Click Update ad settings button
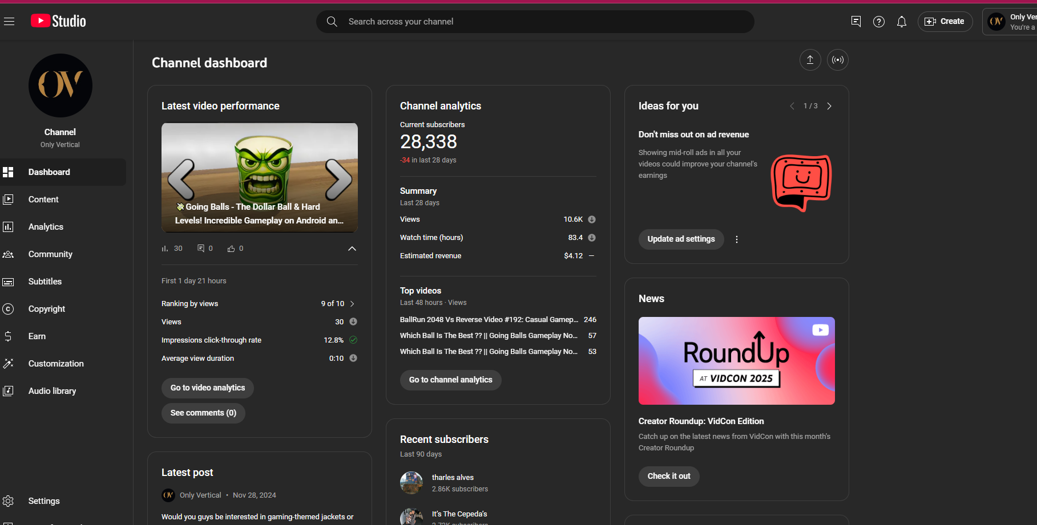Screen dimensions: 1037x525 681,239
